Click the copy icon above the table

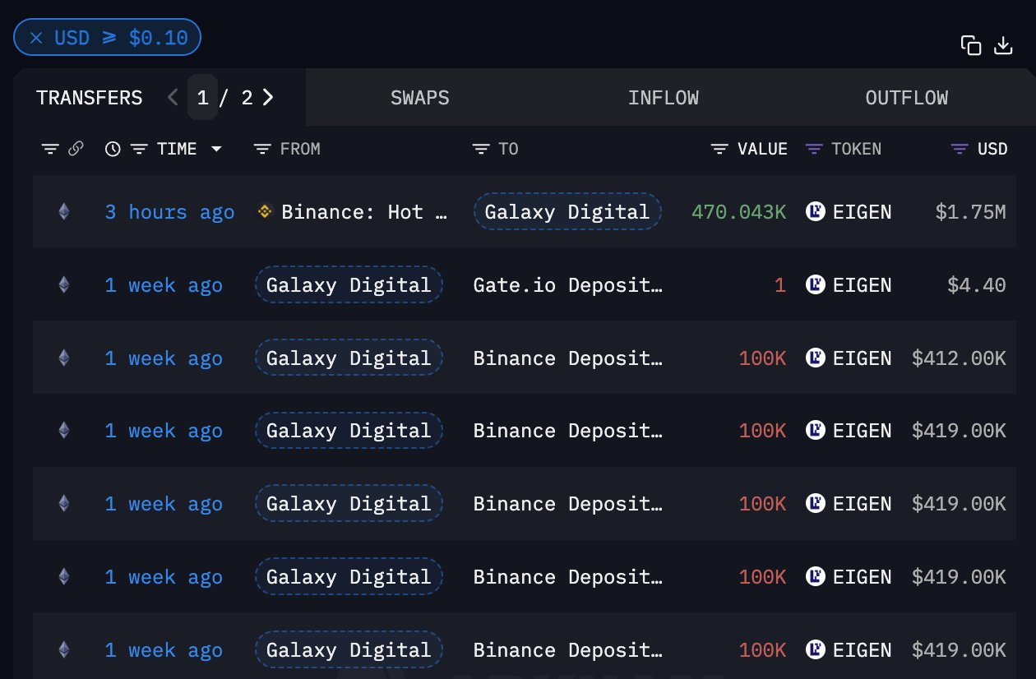click(971, 46)
